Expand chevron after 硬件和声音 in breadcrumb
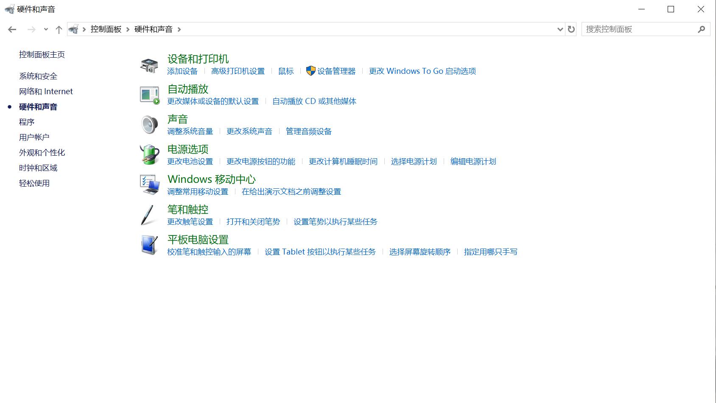The width and height of the screenshot is (716, 403). pyautogui.click(x=179, y=29)
